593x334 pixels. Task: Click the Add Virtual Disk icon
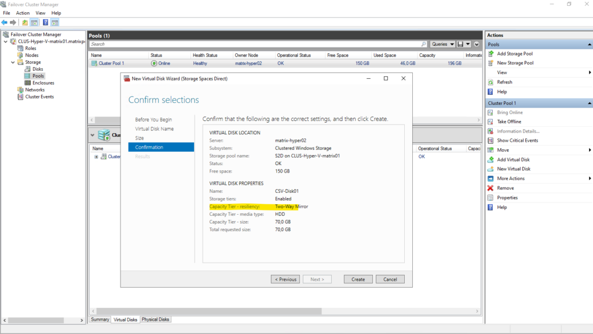(x=490, y=160)
